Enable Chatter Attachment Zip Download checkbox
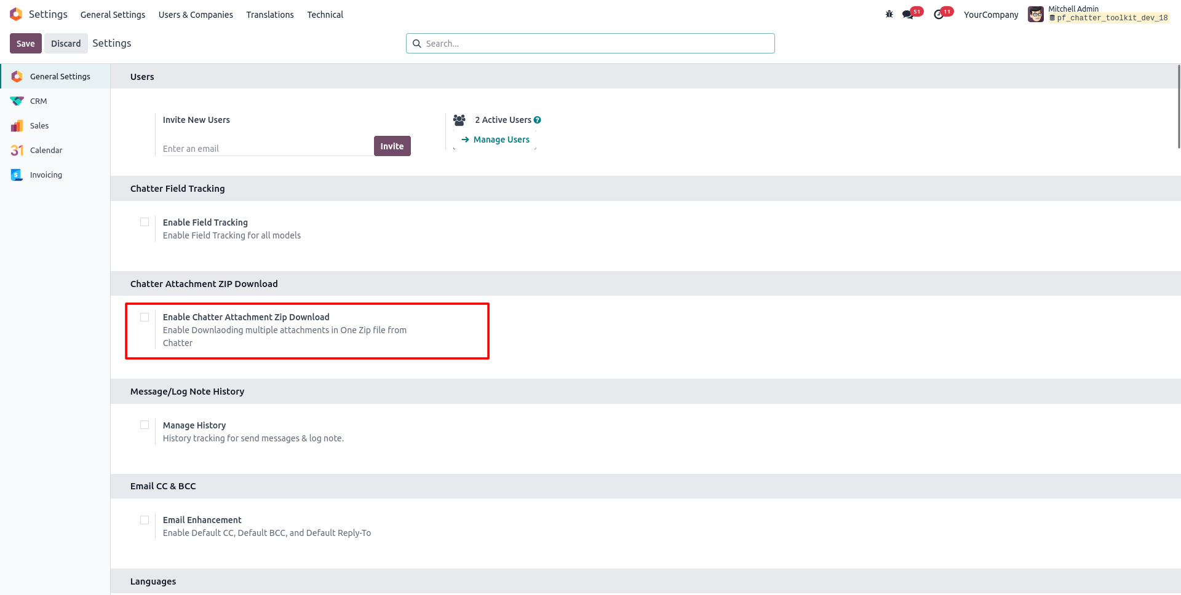 (x=145, y=317)
